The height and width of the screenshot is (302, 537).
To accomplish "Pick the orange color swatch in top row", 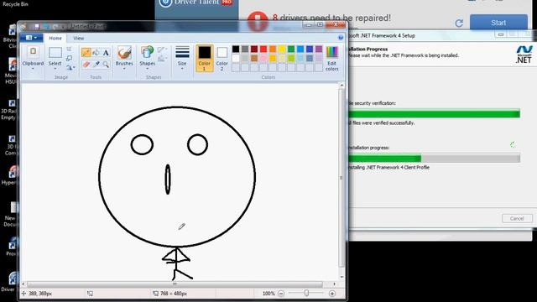I will coord(273,49).
